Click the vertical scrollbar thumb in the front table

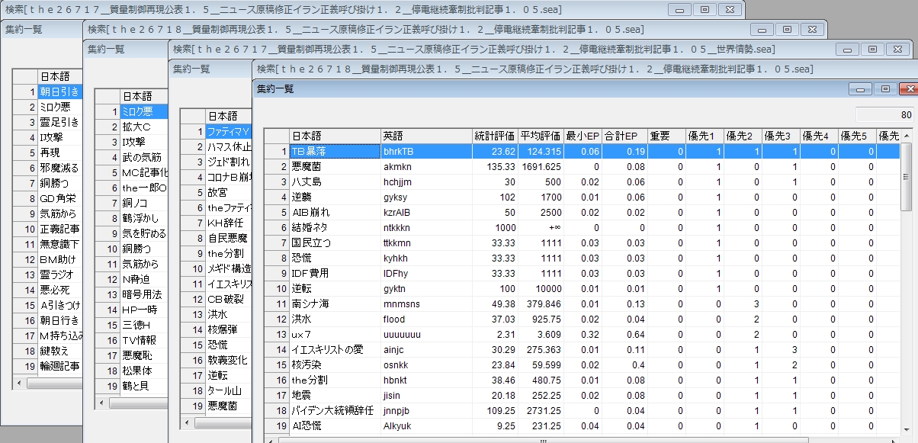point(907,176)
